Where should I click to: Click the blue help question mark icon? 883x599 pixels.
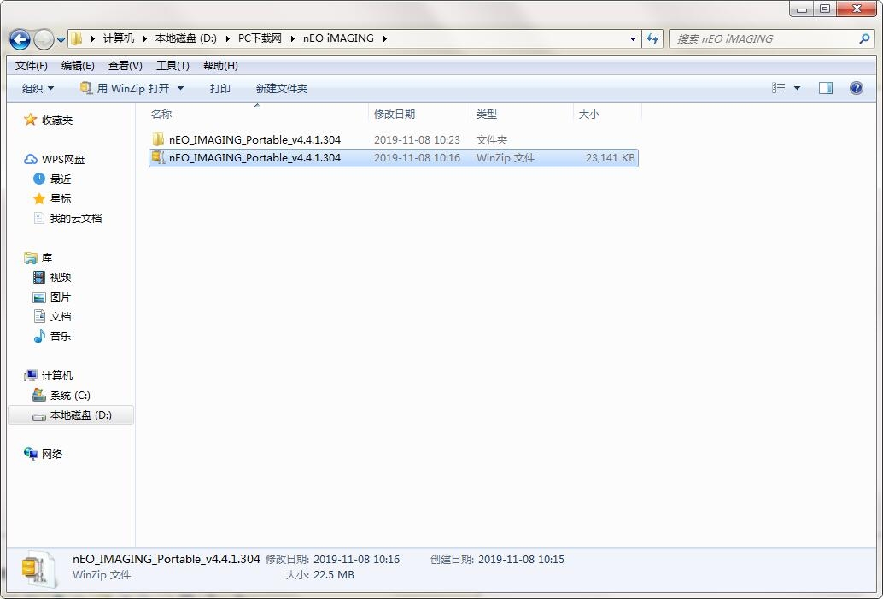[856, 88]
